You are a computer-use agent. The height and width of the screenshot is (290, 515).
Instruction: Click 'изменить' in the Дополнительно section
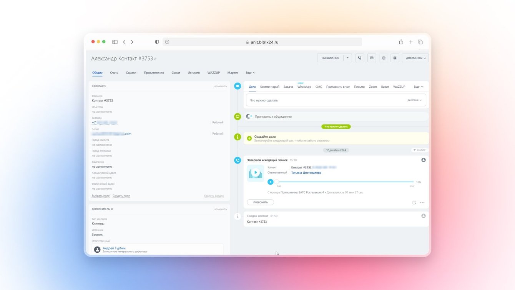221,209
